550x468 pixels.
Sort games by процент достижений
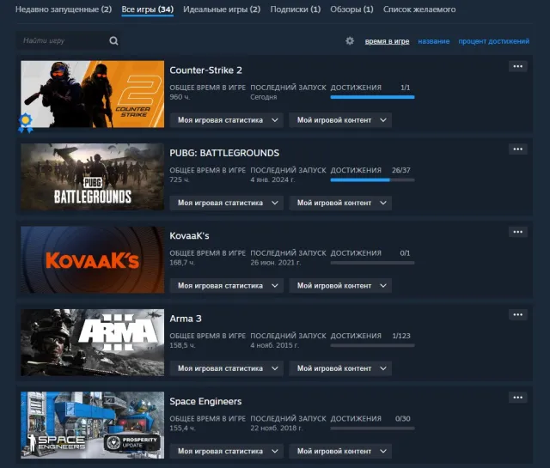[x=494, y=41]
